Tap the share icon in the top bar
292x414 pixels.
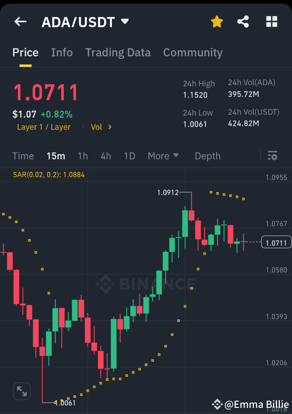point(243,22)
